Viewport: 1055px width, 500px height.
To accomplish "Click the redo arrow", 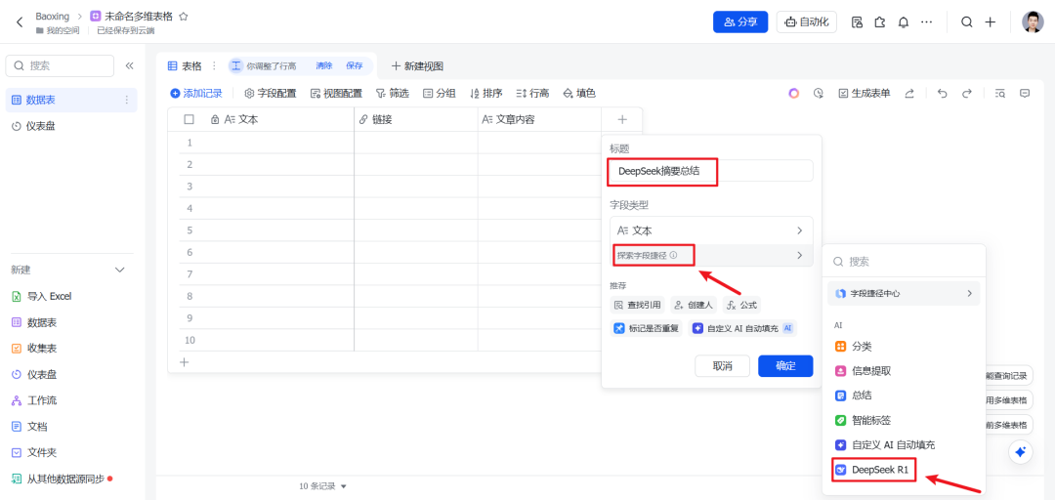I will [967, 94].
